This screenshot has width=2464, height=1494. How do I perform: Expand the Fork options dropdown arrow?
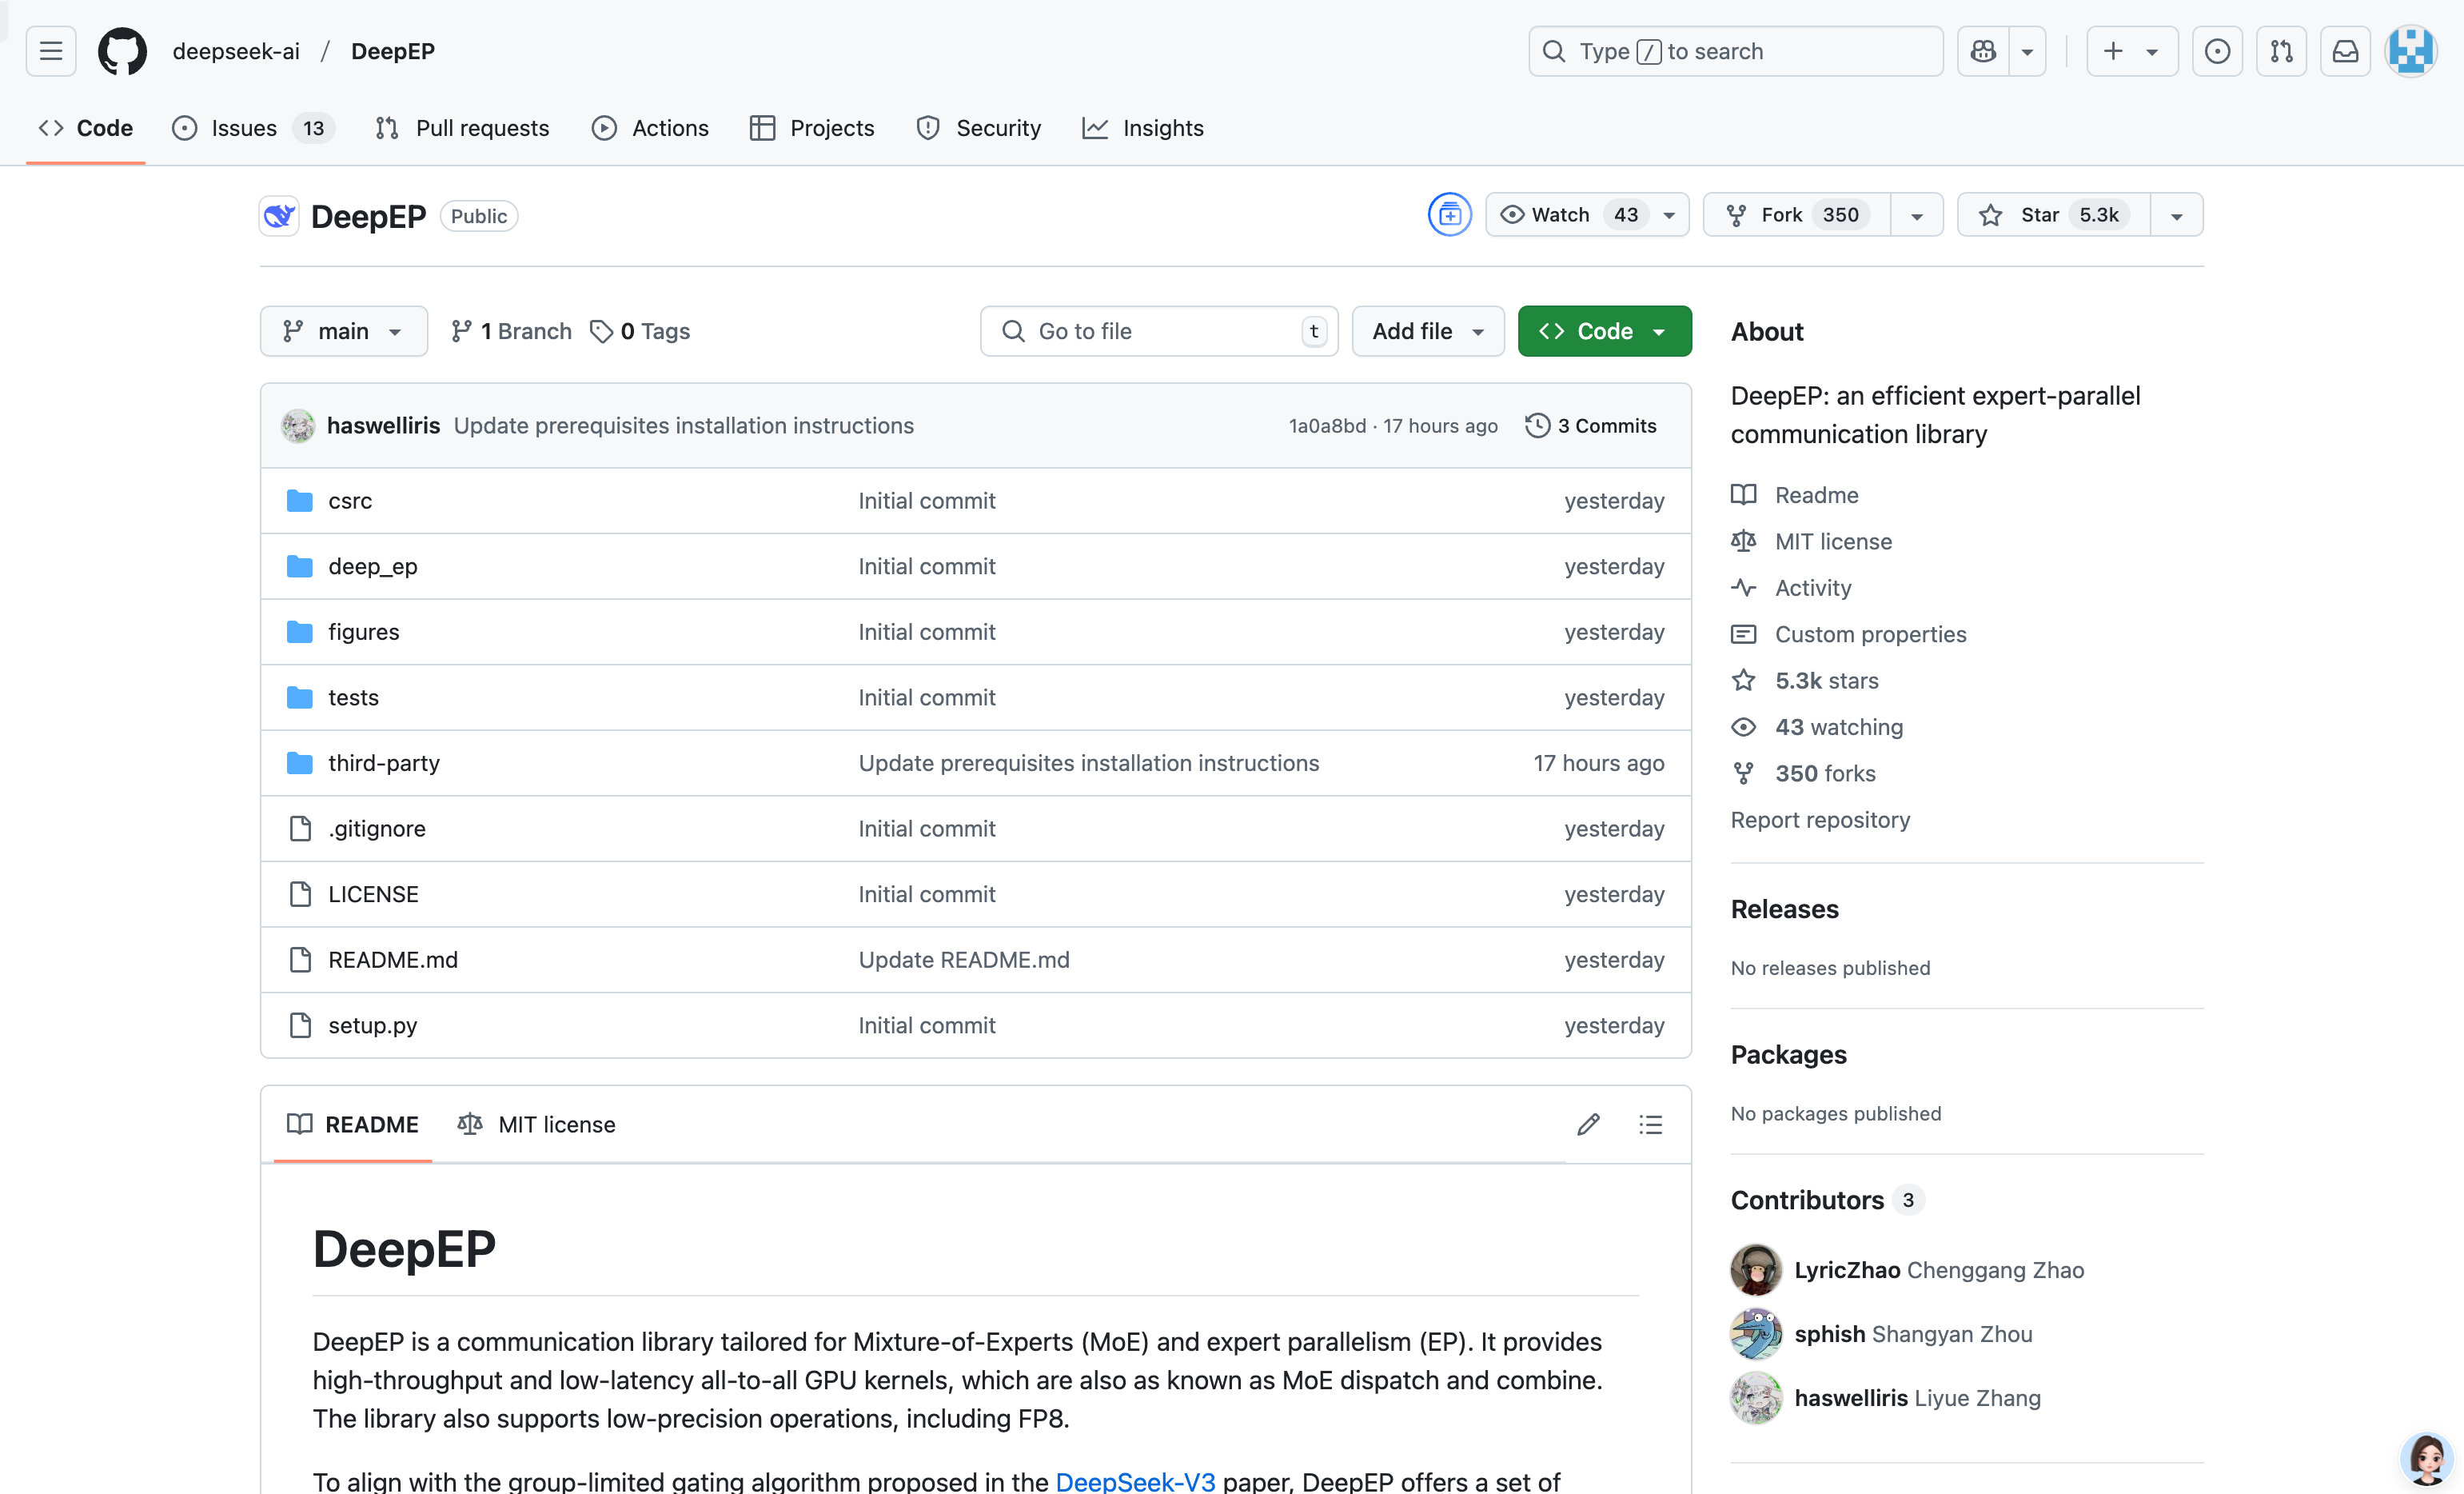tap(1917, 214)
